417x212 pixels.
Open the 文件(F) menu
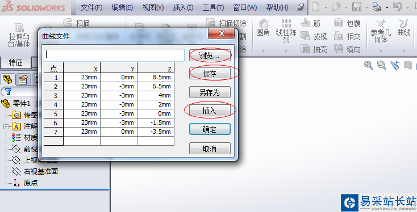pyautogui.click(x=91, y=7)
